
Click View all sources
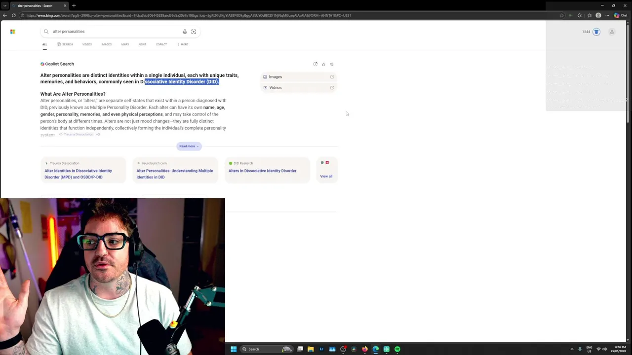pyautogui.click(x=326, y=176)
